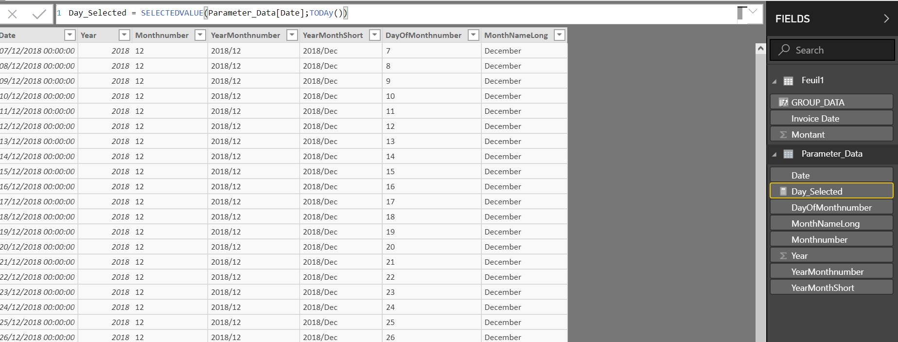Open YearMonthnumber column filter dropdown
This screenshot has height=342, width=898.
click(292, 35)
